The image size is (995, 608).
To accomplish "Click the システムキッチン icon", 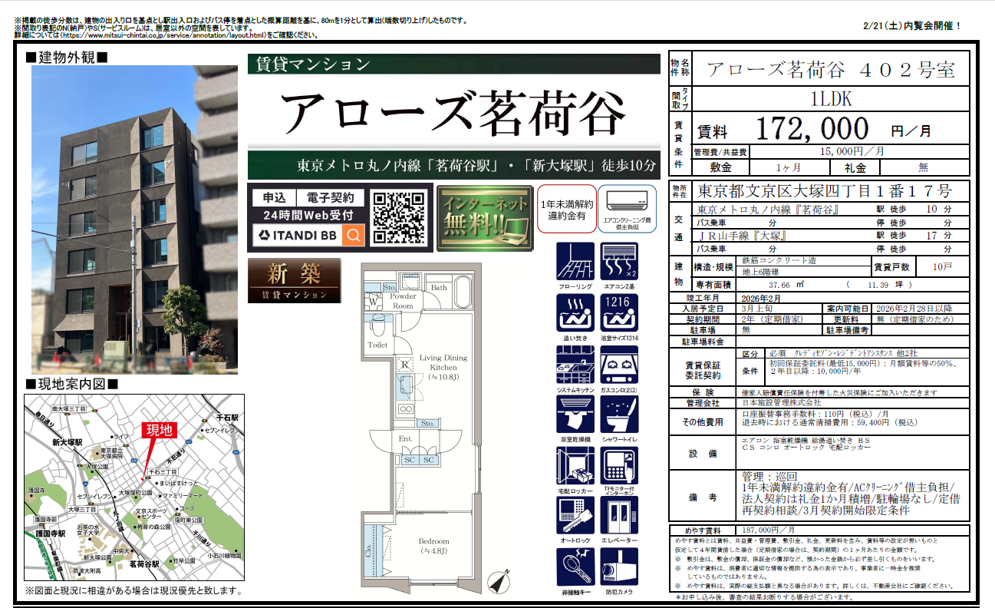I will pyautogui.click(x=575, y=364).
